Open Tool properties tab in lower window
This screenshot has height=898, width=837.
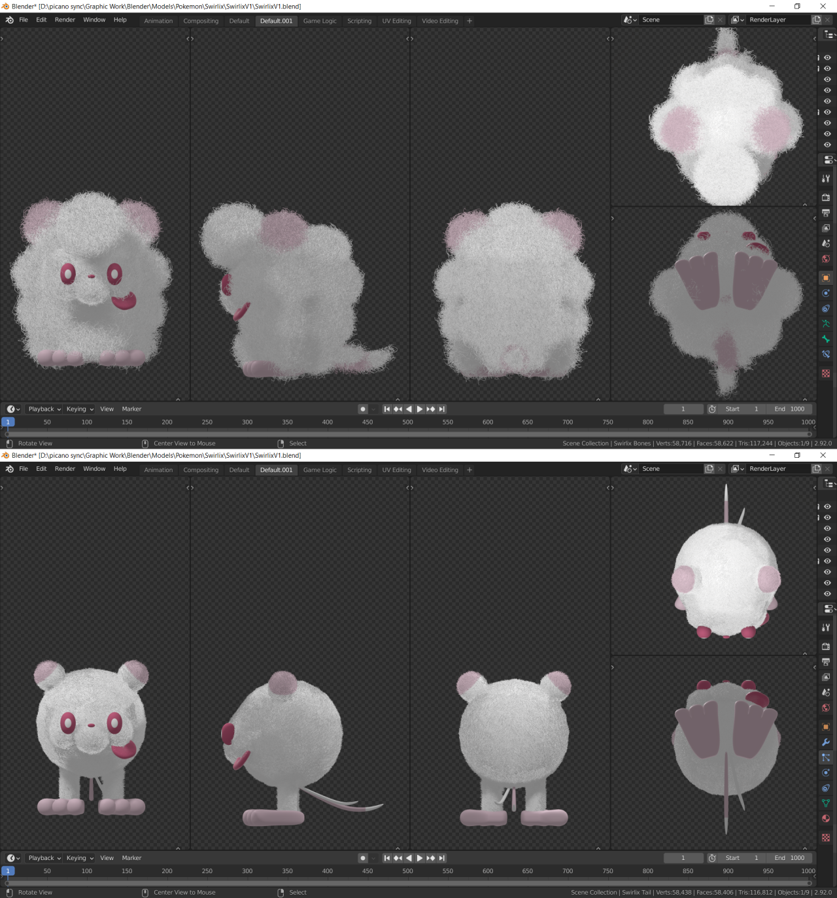(x=826, y=627)
